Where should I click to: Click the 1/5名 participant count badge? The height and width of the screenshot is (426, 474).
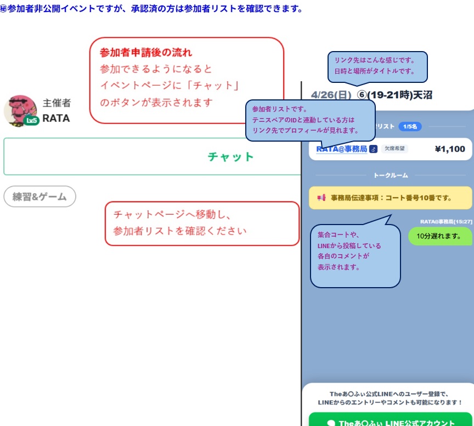[410, 126]
